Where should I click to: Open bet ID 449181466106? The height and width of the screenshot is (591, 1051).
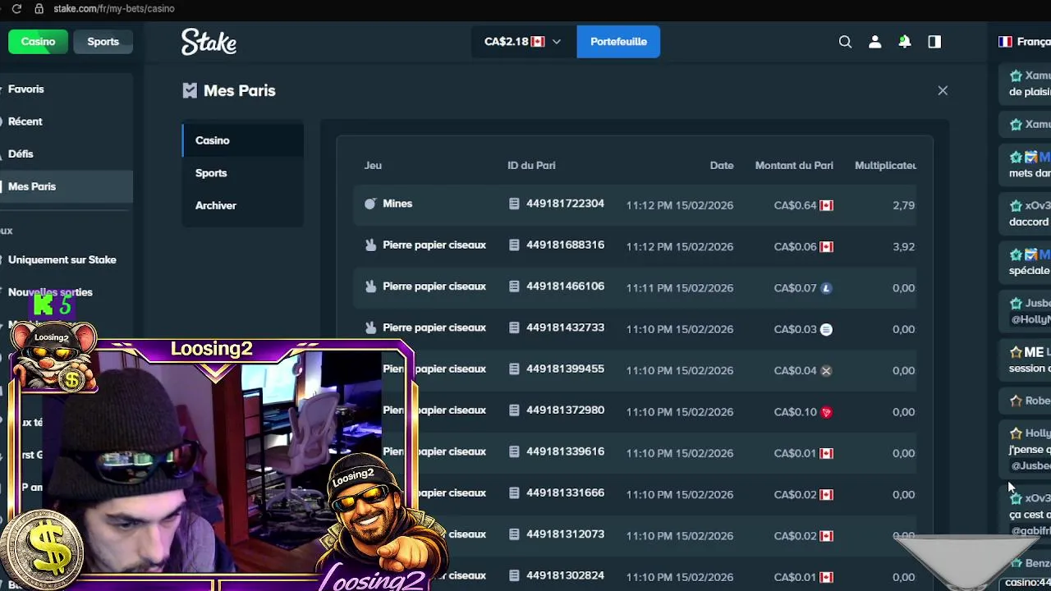[565, 286]
